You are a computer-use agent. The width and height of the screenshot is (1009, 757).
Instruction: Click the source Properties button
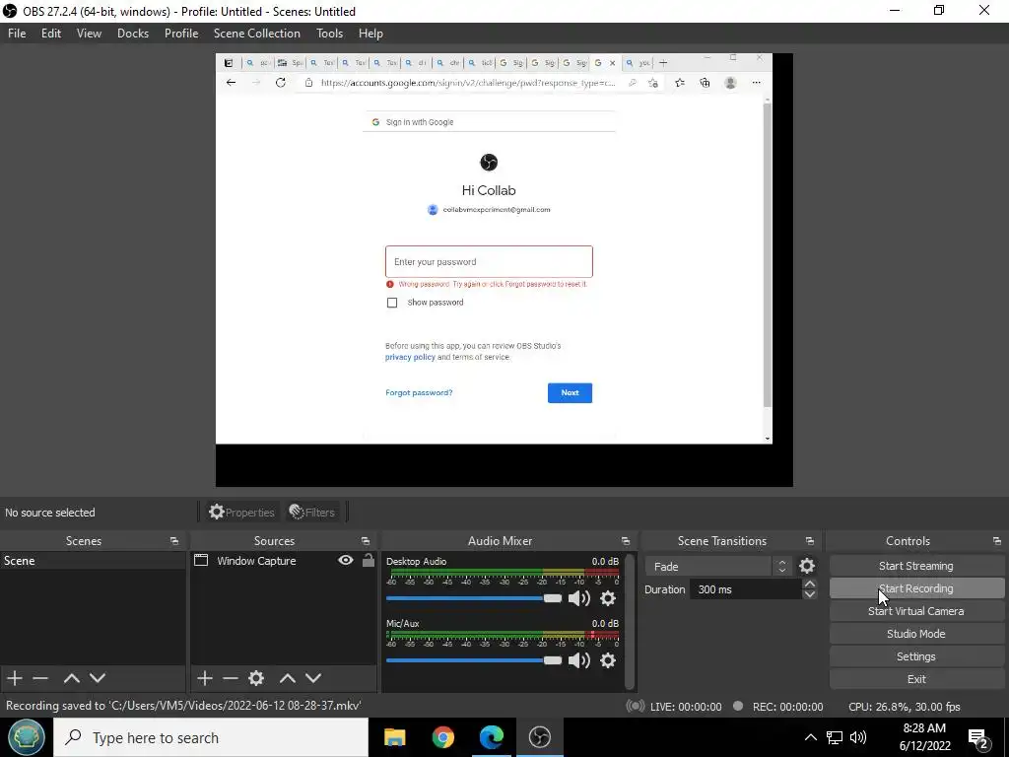[x=242, y=513]
